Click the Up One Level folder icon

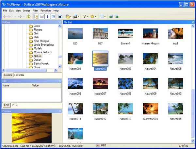pos(28,16)
